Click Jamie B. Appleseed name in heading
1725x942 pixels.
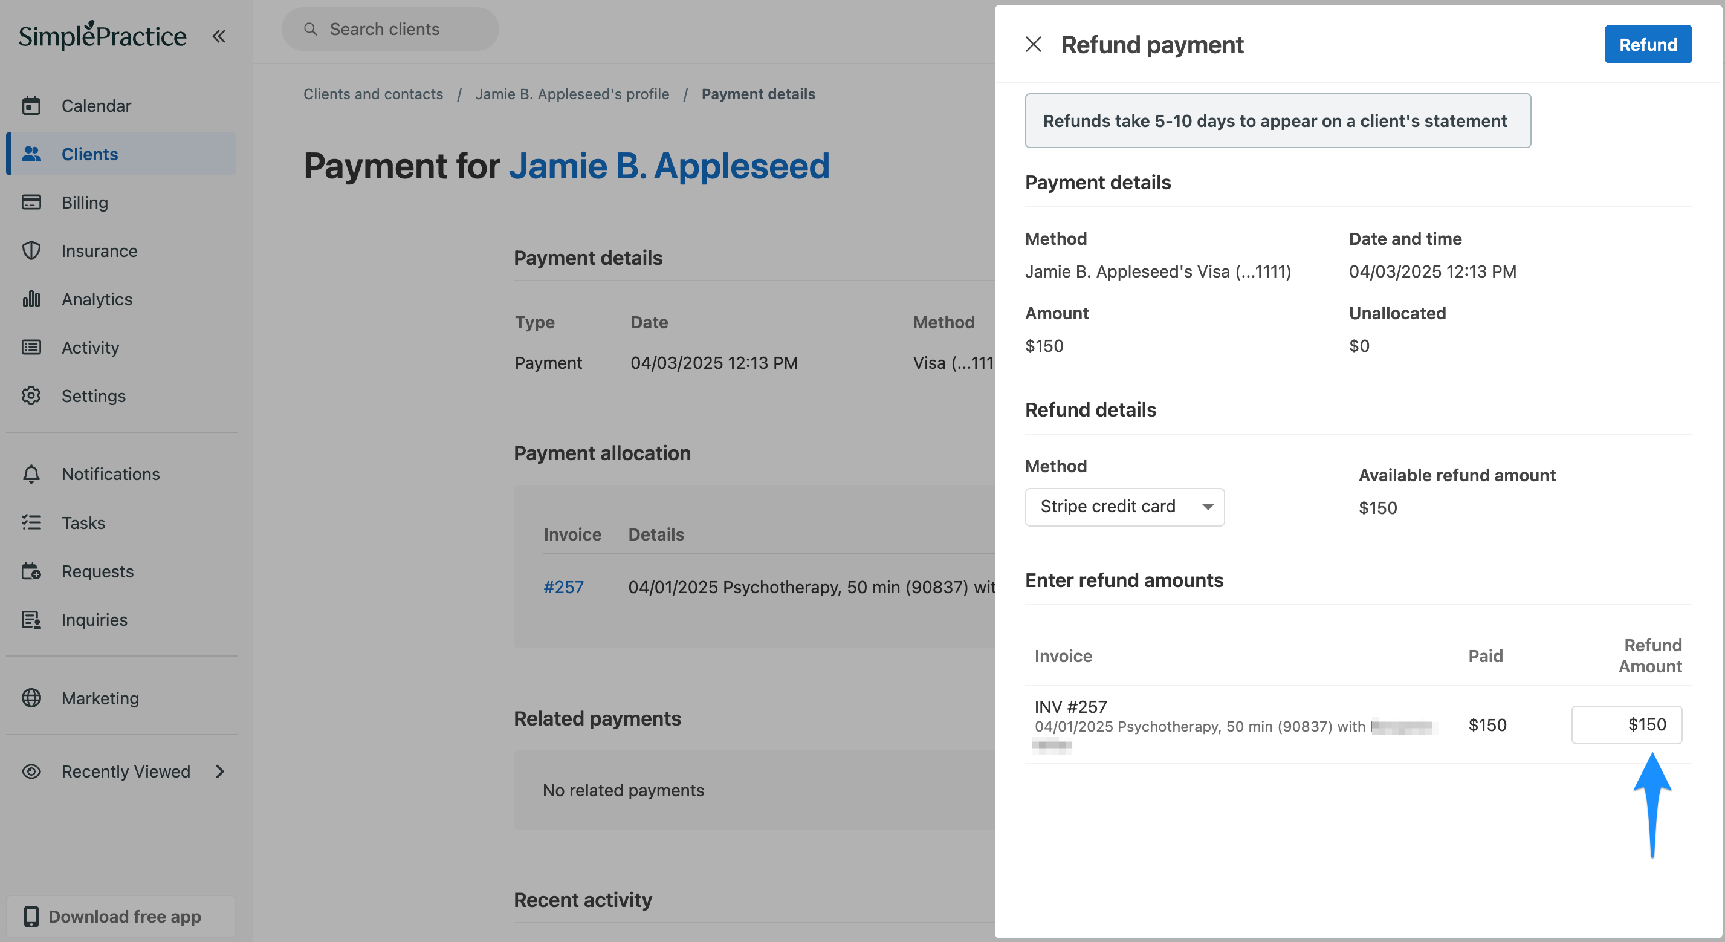(669, 166)
